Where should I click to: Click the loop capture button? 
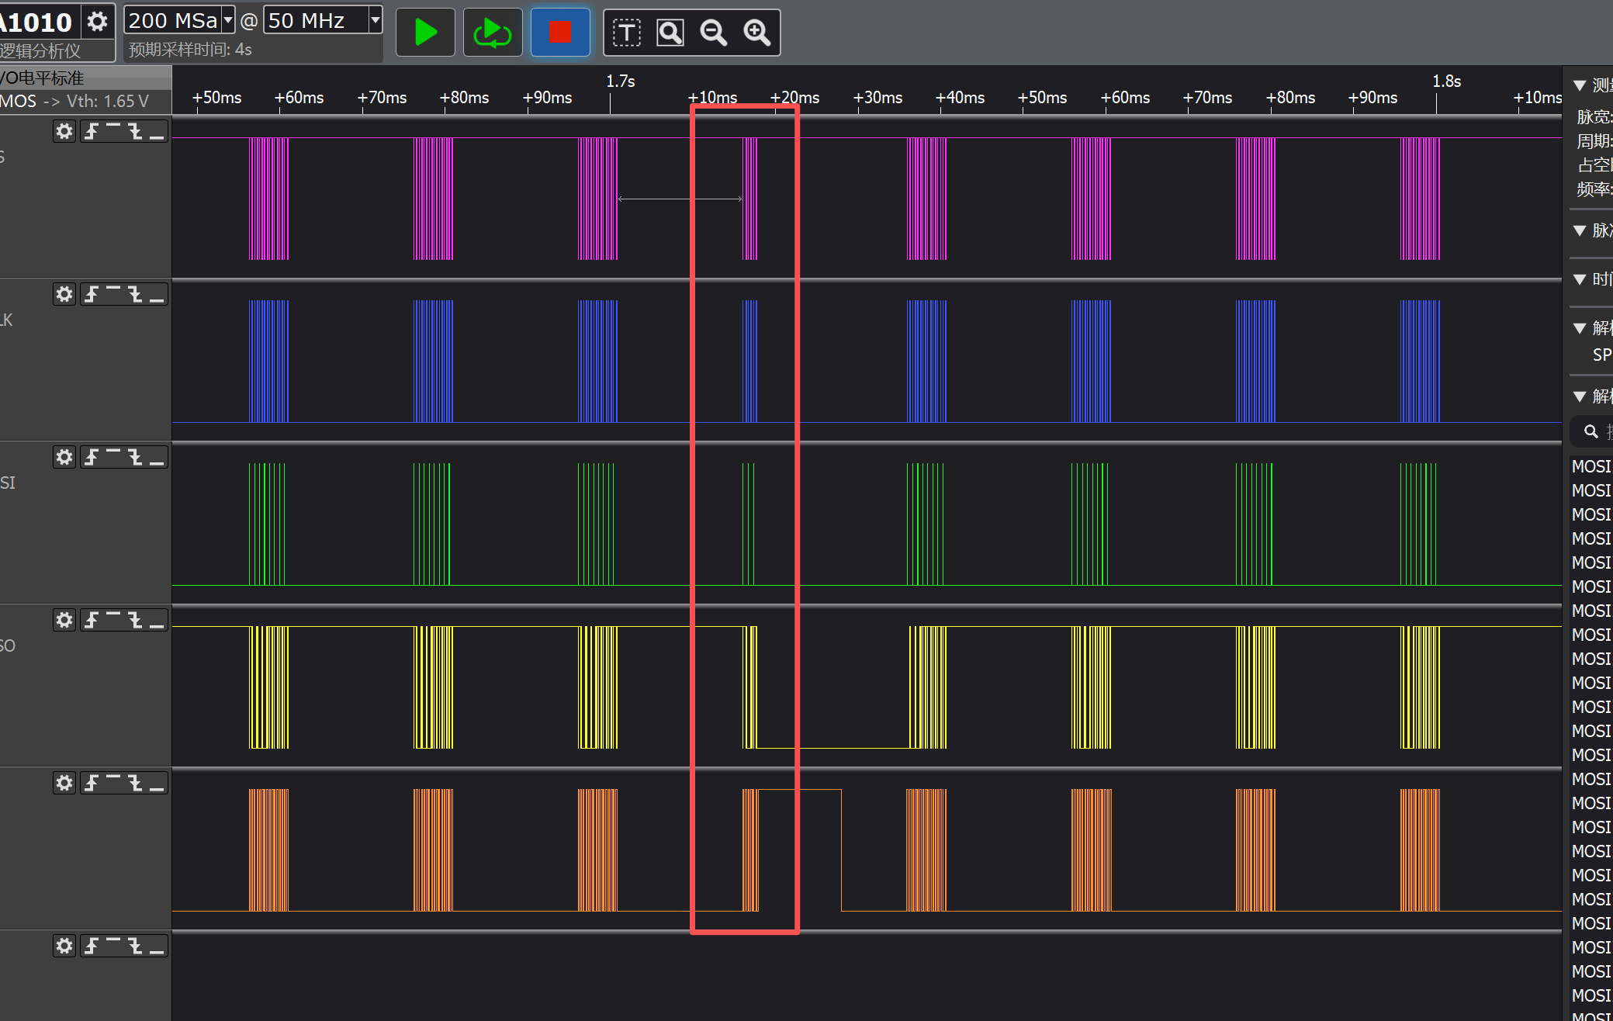click(492, 33)
